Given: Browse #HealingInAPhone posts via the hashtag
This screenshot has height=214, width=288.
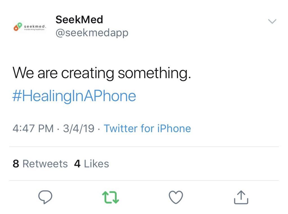Looking at the screenshot, I should coord(74,96).
